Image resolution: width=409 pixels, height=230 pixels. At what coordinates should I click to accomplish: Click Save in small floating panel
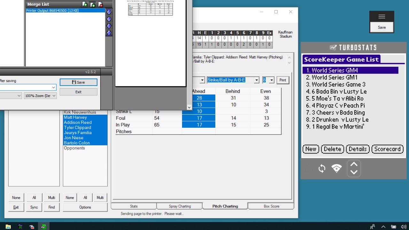tap(382, 27)
